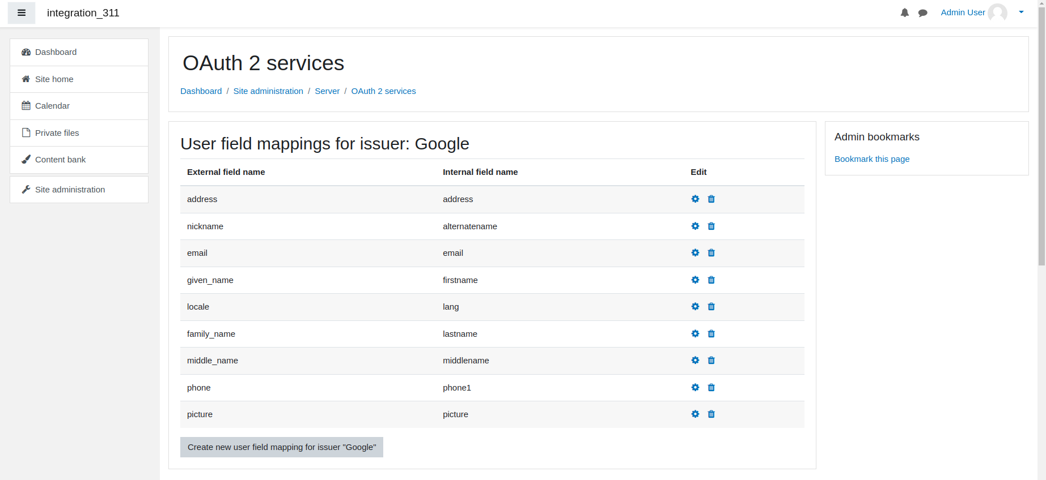Edit the picture mapping gear icon
Viewport: 1046px width, 480px height.
(x=695, y=414)
